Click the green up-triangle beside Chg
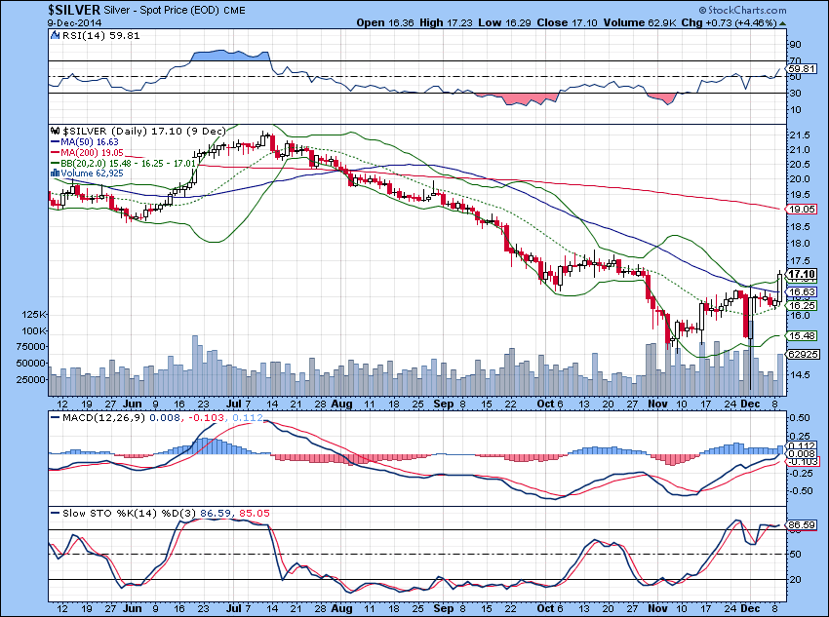 [782, 23]
